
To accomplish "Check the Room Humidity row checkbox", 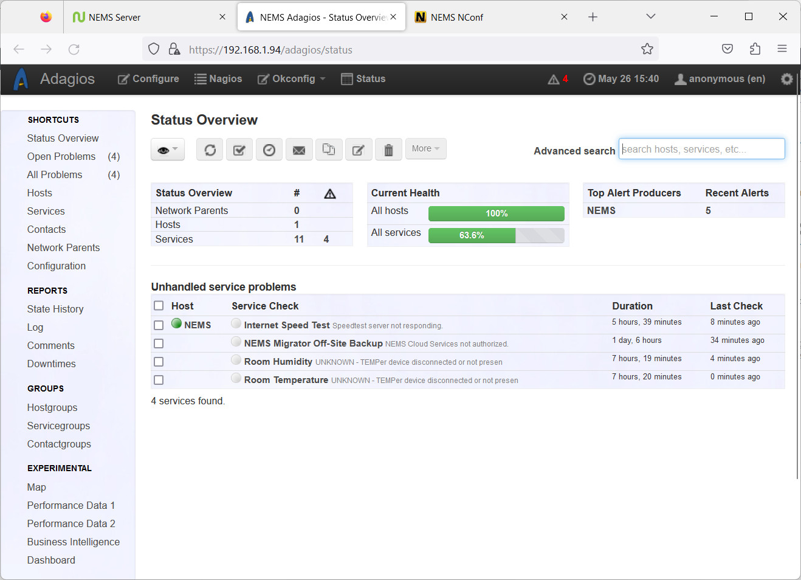I will [159, 362].
